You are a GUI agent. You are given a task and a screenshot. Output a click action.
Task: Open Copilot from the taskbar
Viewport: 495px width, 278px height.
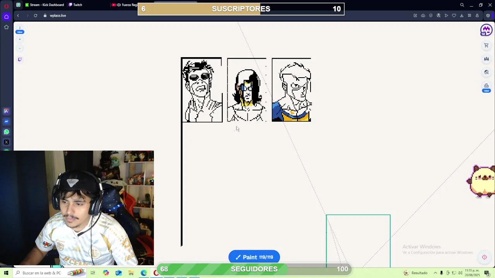pyautogui.click(x=106, y=273)
